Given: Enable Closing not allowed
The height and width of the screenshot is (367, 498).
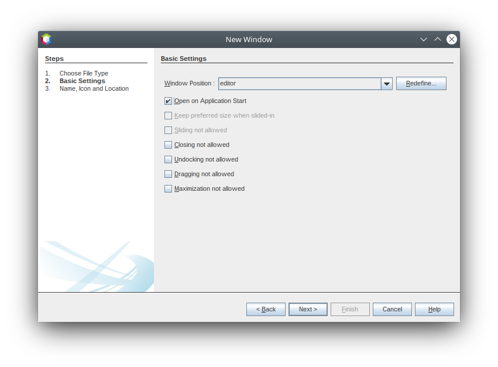Looking at the screenshot, I should point(169,145).
